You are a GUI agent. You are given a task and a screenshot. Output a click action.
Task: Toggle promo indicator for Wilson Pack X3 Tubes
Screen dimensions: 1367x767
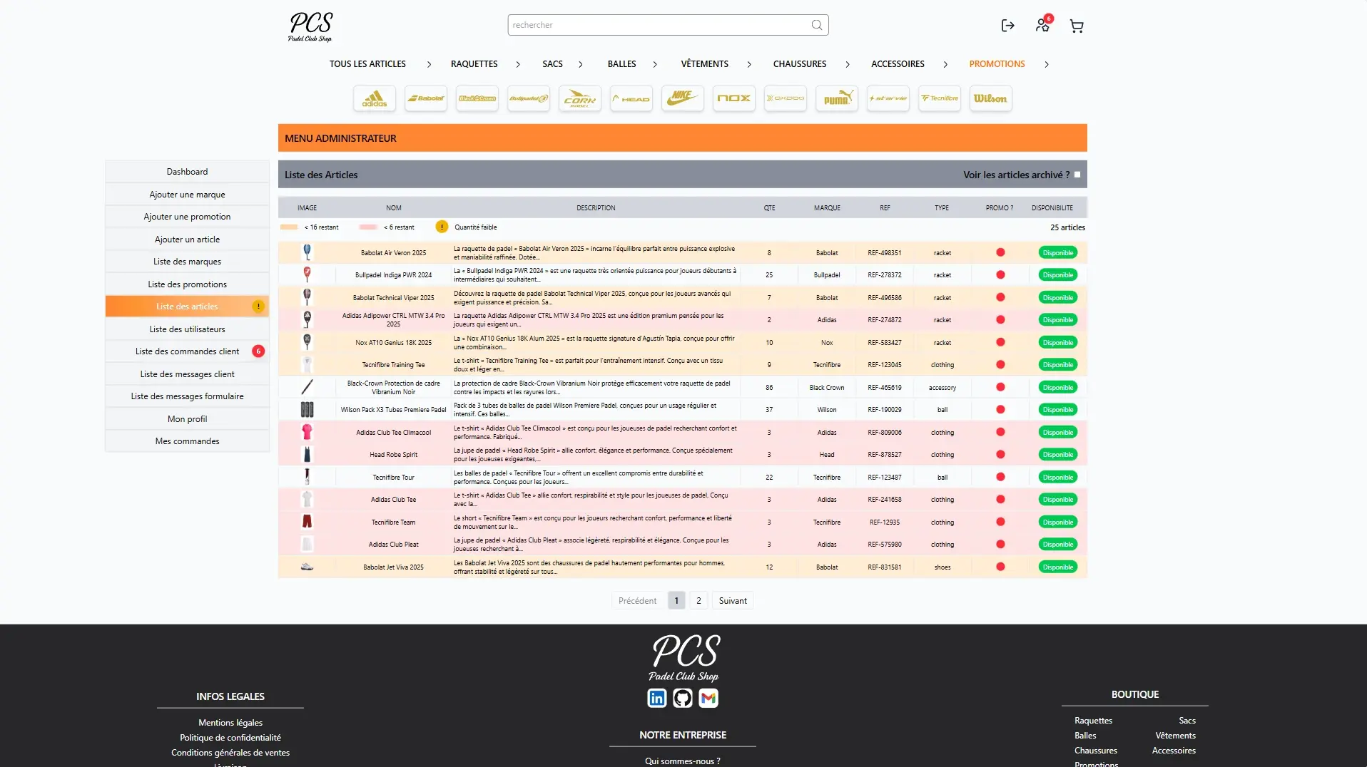[x=1000, y=410]
